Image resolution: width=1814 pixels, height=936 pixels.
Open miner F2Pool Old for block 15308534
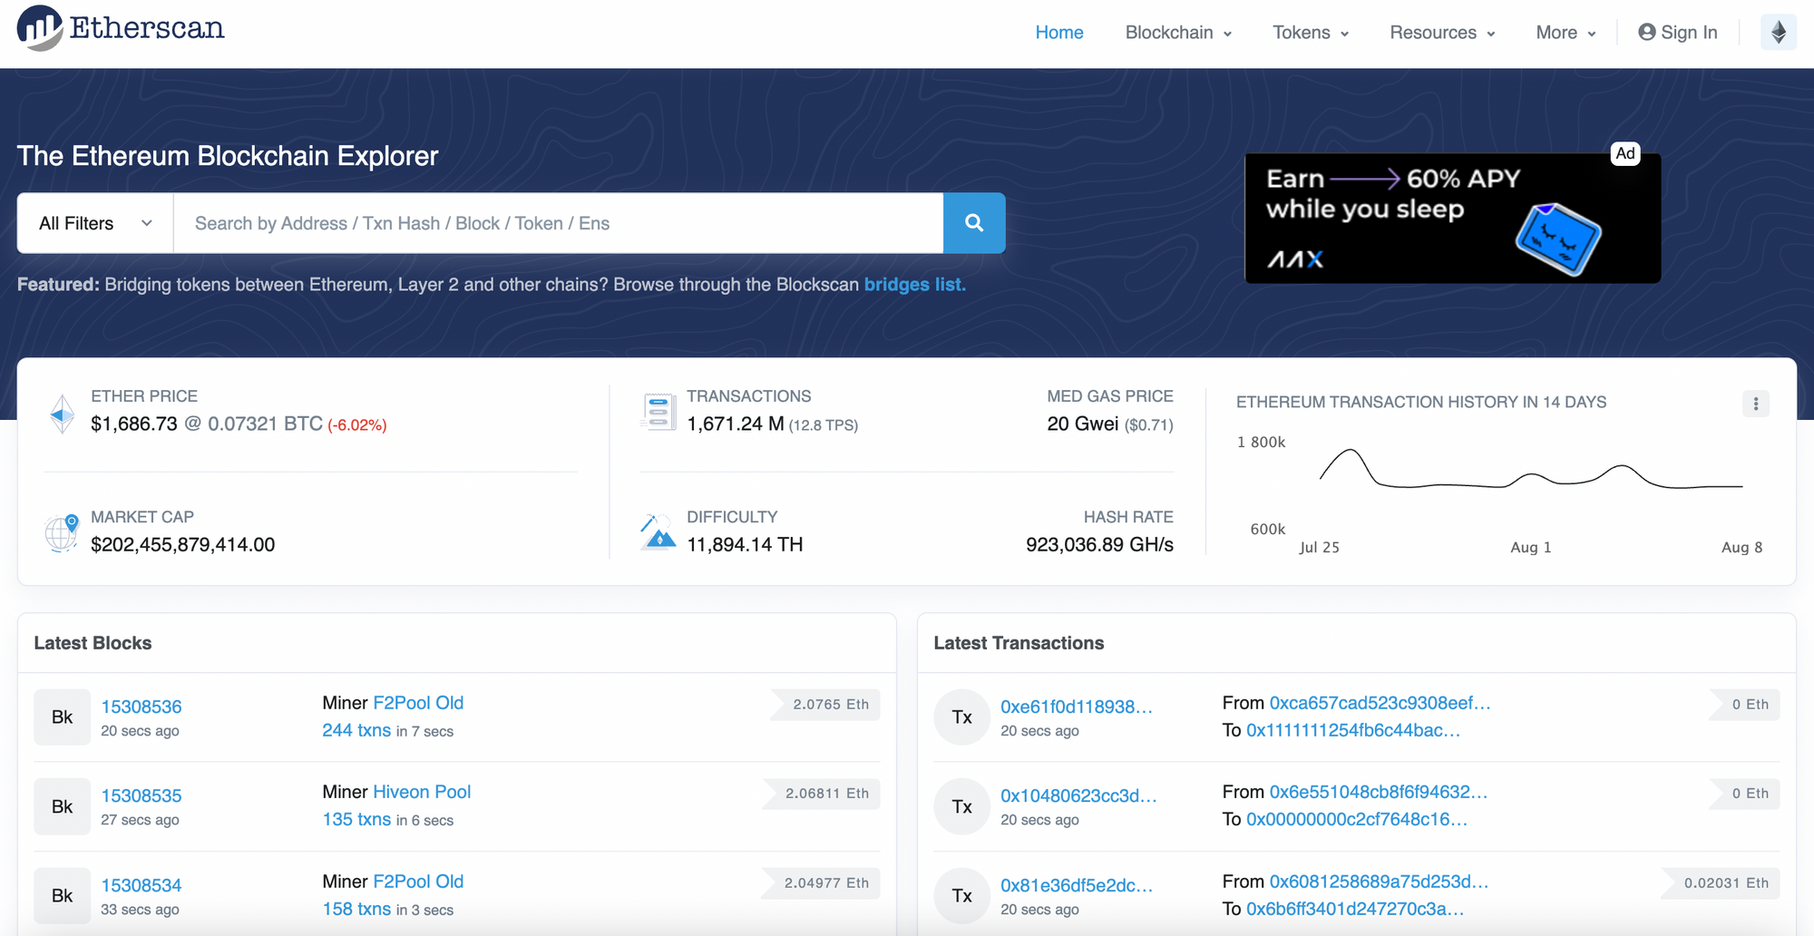[418, 882]
